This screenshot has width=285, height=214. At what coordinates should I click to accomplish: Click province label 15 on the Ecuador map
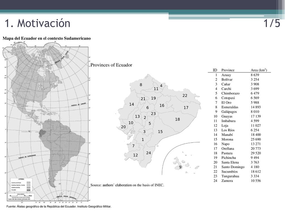click(x=160, y=132)
